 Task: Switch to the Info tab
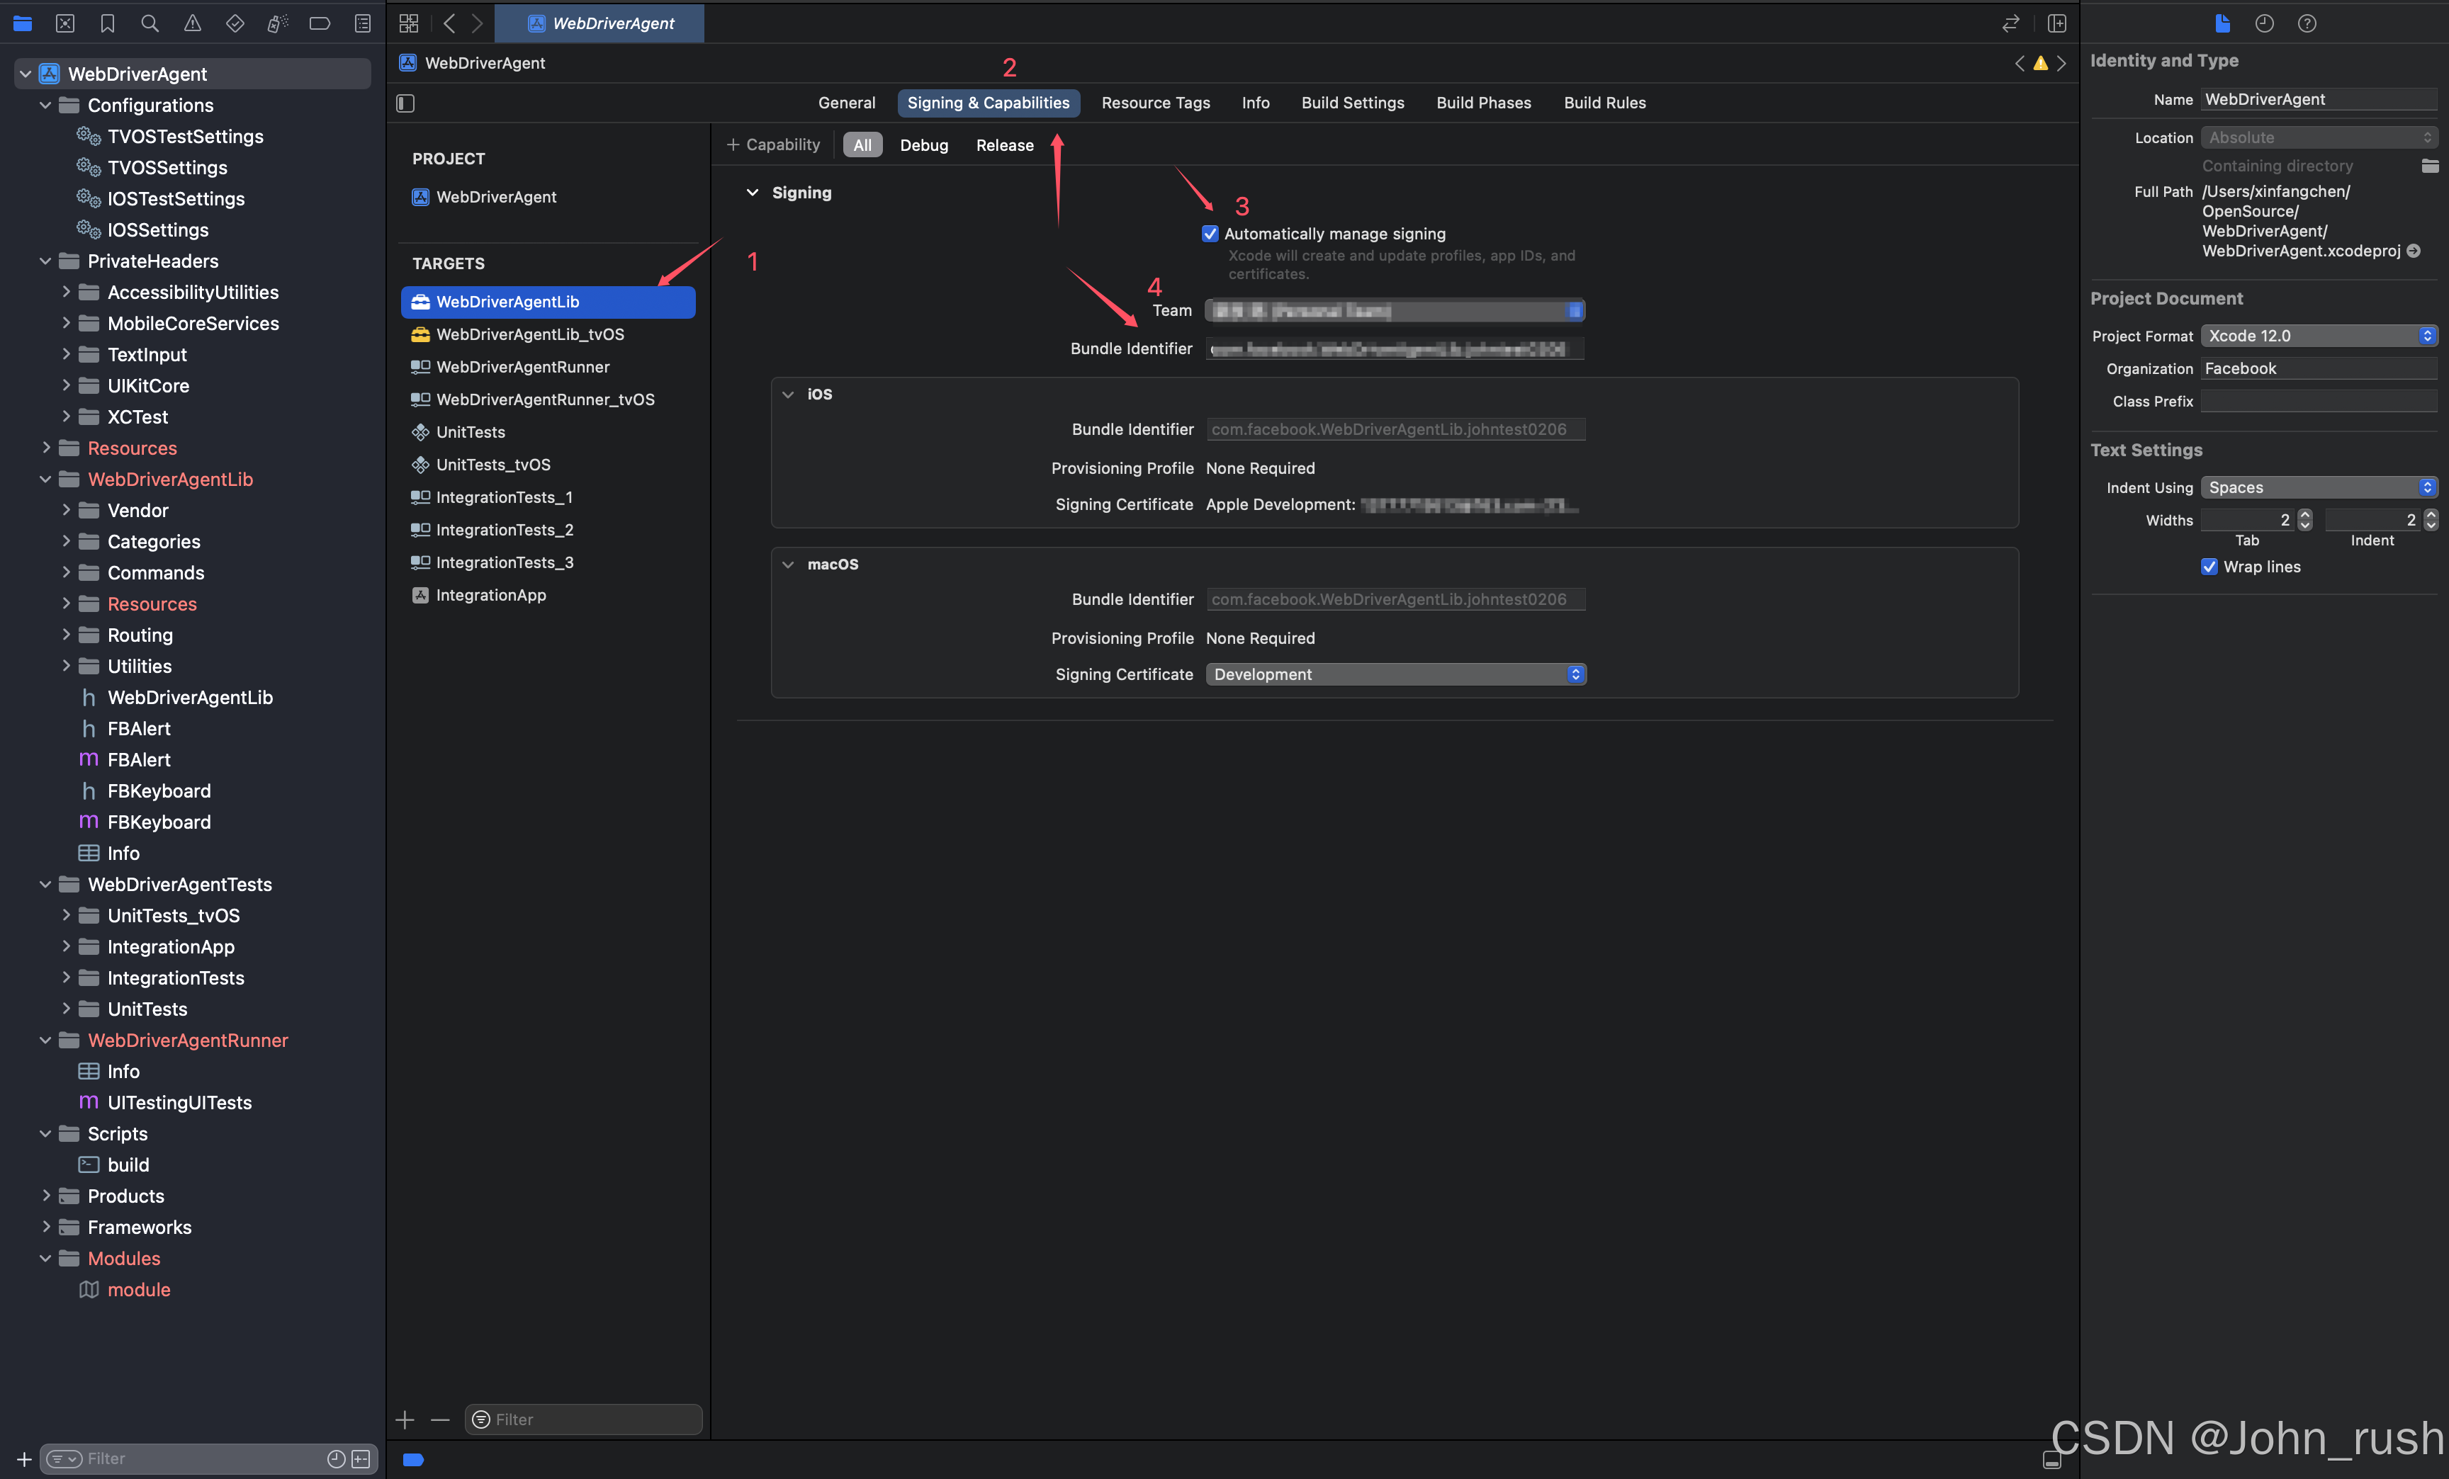(x=1255, y=102)
